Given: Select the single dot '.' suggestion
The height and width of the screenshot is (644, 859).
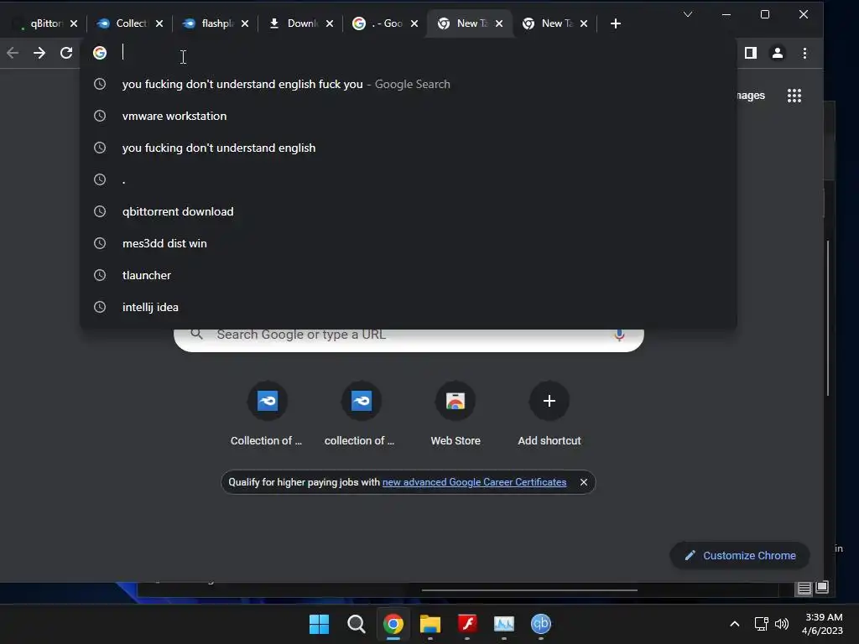Looking at the screenshot, I should [409, 179].
